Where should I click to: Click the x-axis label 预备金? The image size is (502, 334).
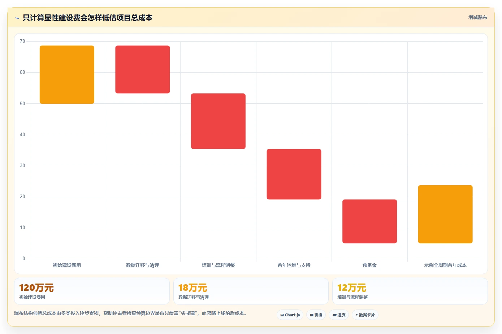369,265
